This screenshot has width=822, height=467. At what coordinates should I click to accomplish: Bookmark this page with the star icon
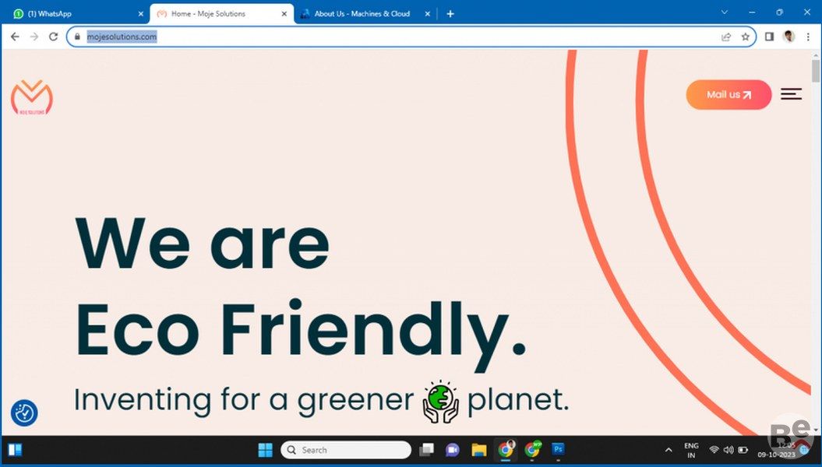point(745,37)
